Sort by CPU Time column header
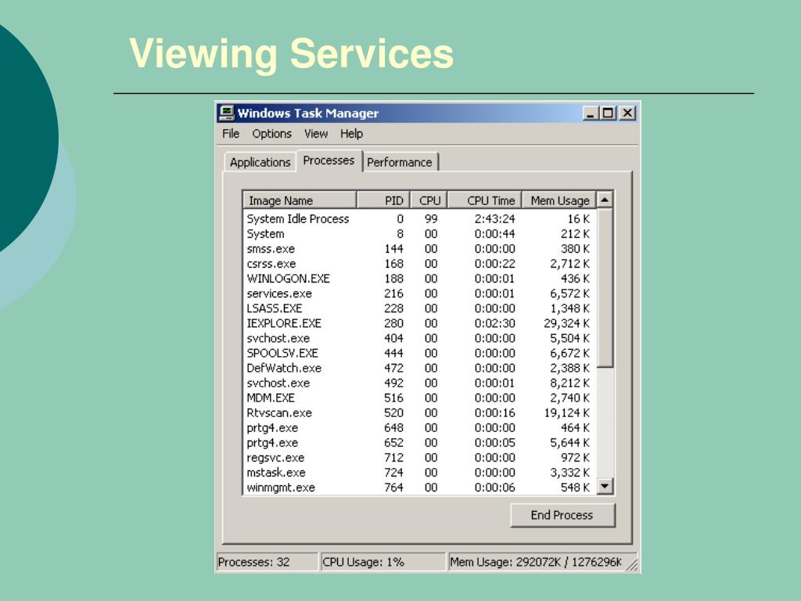Image resolution: width=801 pixels, height=601 pixels. coord(485,200)
